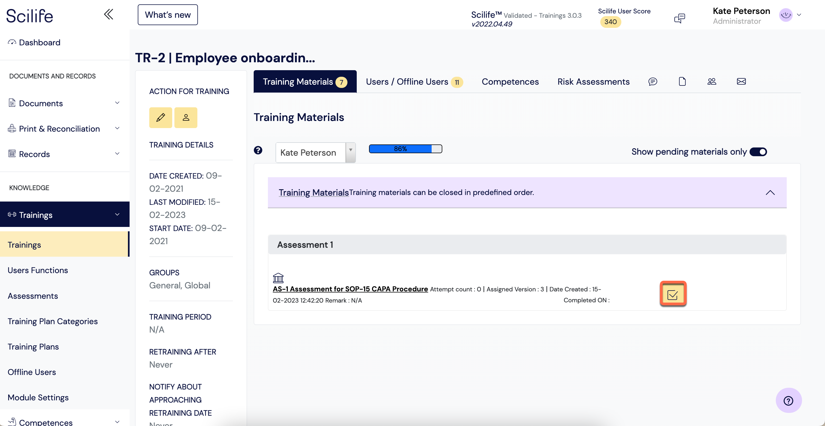825x426 pixels.
Task: Open the user profile dropdown arrow
Action: (x=799, y=15)
